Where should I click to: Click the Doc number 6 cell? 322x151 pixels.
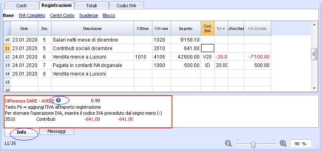click(x=45, y=57)
